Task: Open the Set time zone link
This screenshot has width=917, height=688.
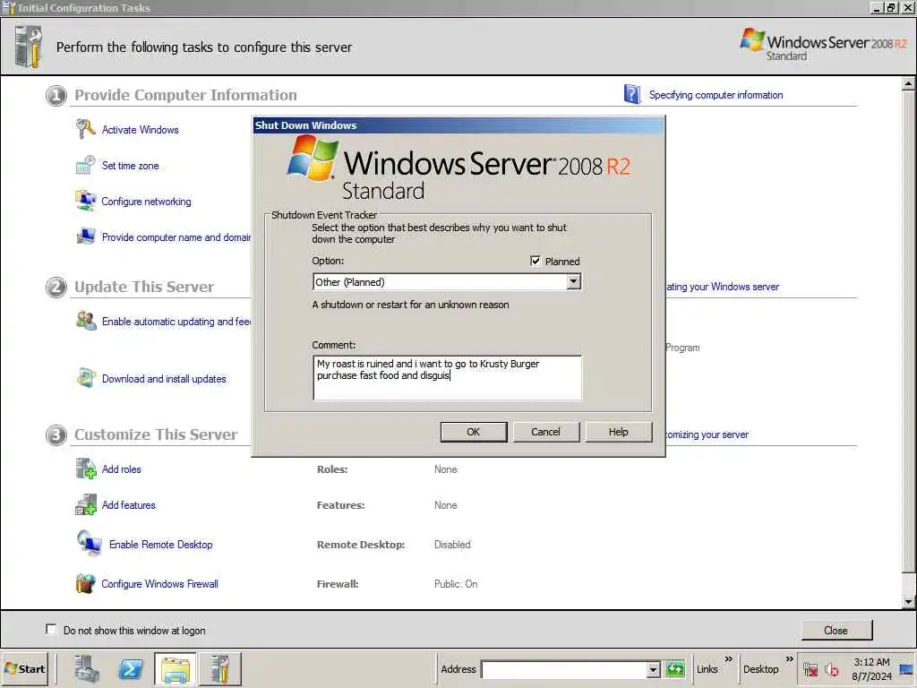Action: (131, 166)
